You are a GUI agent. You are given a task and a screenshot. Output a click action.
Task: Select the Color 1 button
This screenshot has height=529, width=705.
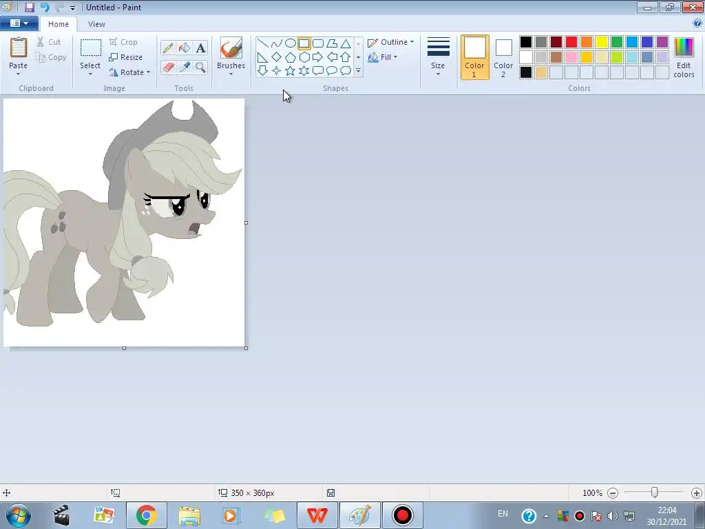pyautogui.click(x=475, y=58)
